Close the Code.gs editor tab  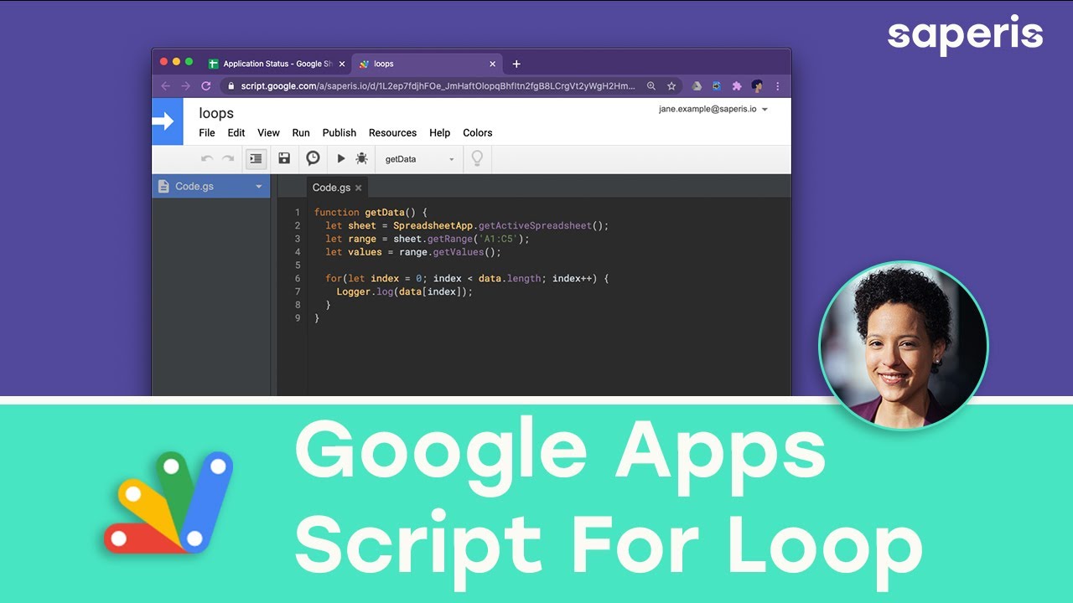click(359, 188)
